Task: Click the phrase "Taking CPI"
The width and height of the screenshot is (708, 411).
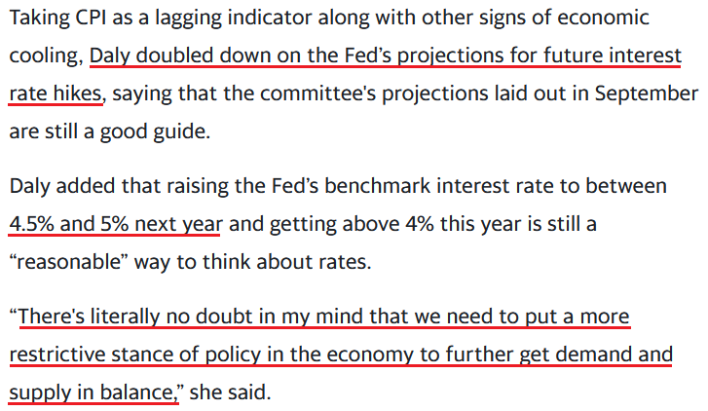Action: (x=57, y=19)
